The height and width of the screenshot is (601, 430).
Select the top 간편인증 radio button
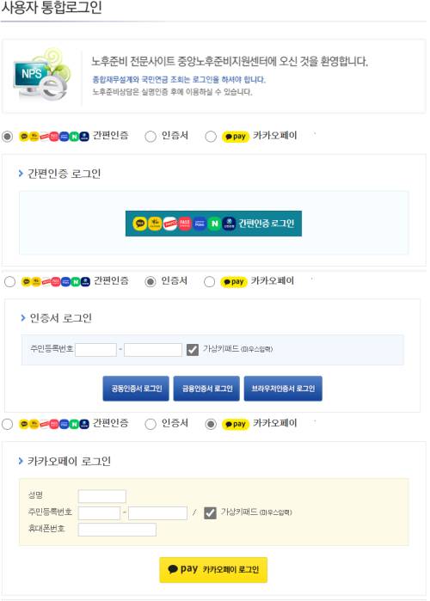tap(7, 137)
